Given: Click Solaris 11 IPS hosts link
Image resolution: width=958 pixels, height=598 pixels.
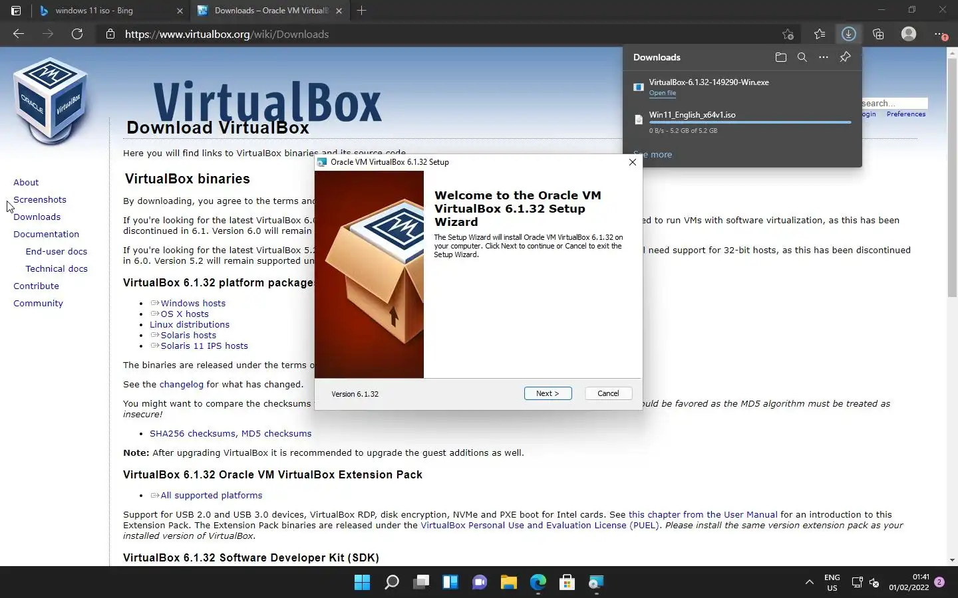Looking at the screenshot, I should [204, 346].
